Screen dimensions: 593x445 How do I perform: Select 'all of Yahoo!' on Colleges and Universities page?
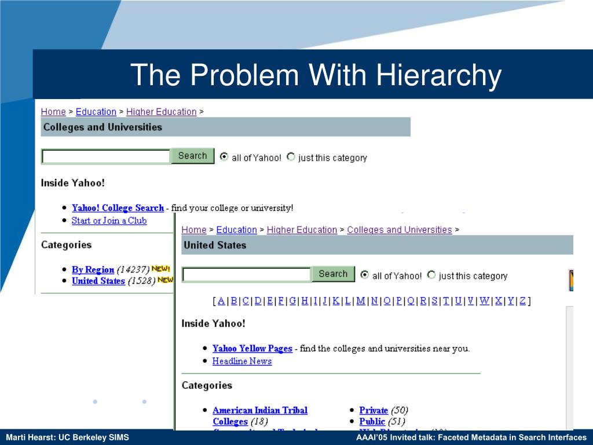(x=224, y=156)
